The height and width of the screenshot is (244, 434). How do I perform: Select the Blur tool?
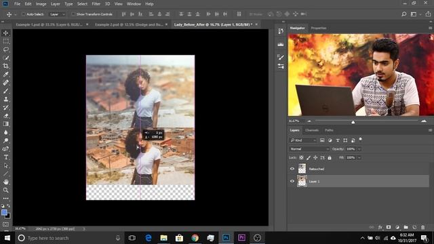coord(6,132)
